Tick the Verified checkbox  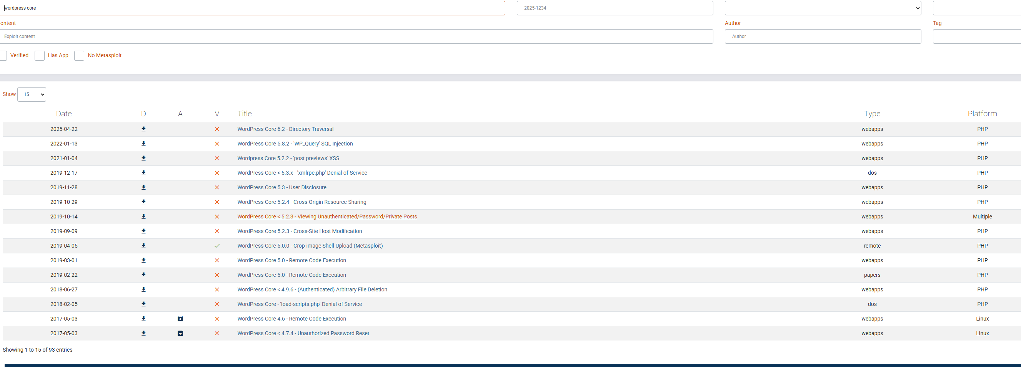[3, 56]
